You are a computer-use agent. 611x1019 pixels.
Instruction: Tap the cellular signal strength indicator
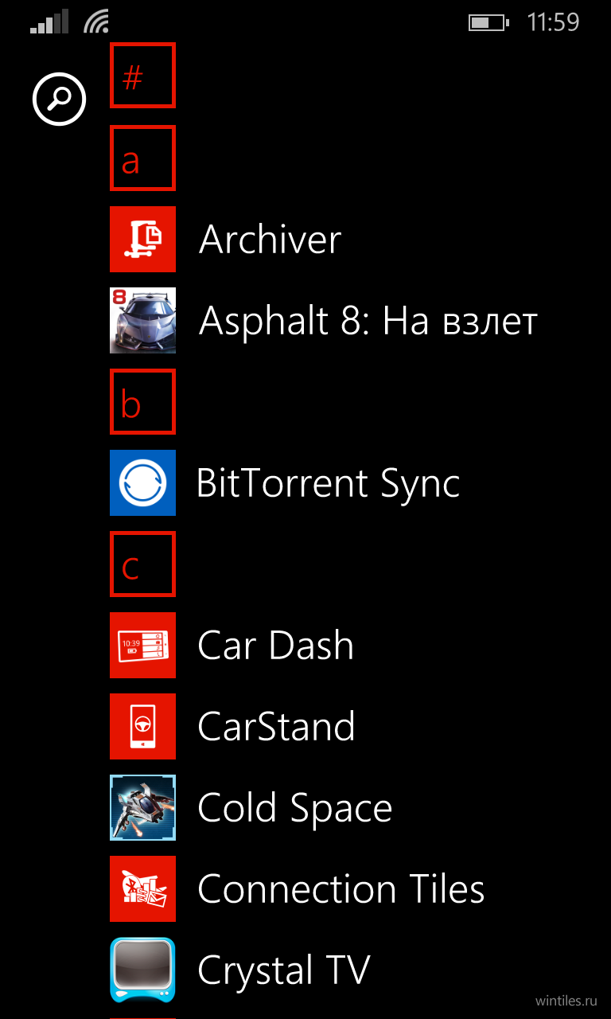(49, 22)
